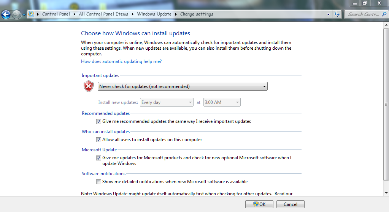Expand arrow after All Control Panel Items
The height and width of the screenshot is (212, 389).
tap(132, 14)
